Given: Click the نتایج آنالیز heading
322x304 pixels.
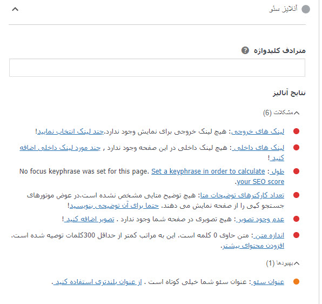Looking at the screenshot, I should (x=289, y=93).
